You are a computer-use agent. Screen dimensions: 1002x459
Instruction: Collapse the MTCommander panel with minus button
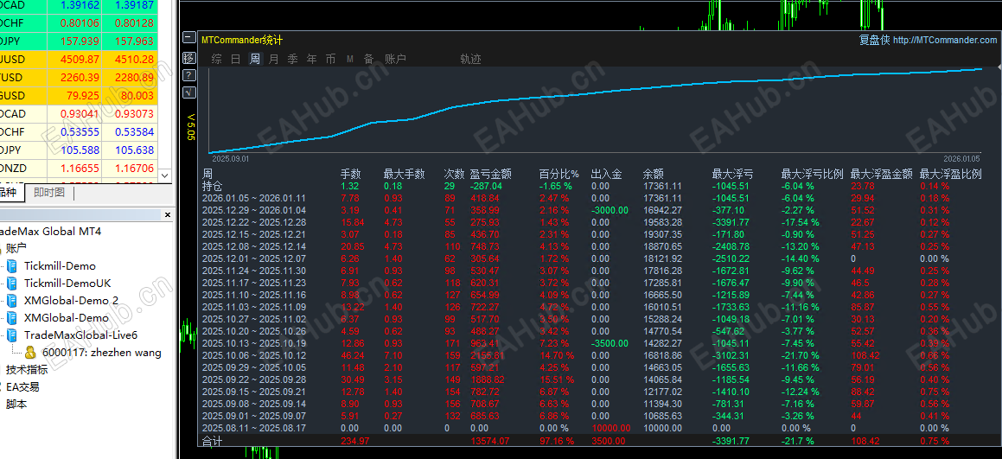[188, 37]
